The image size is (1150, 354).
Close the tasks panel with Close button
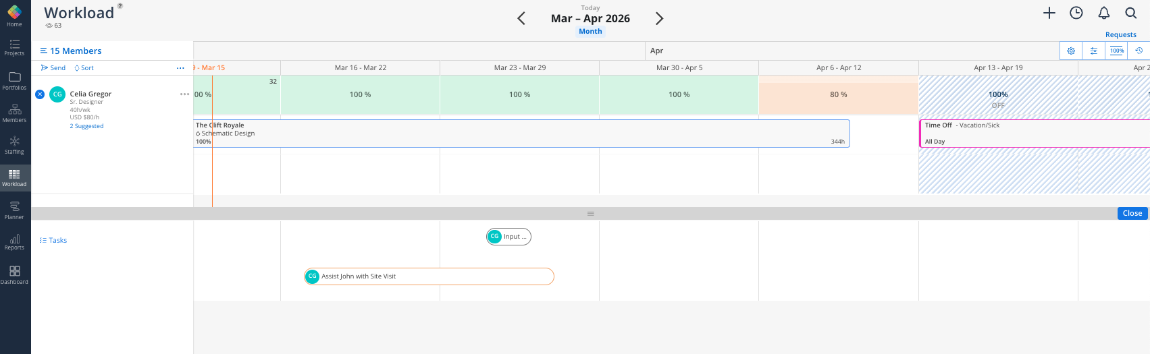1132,213
